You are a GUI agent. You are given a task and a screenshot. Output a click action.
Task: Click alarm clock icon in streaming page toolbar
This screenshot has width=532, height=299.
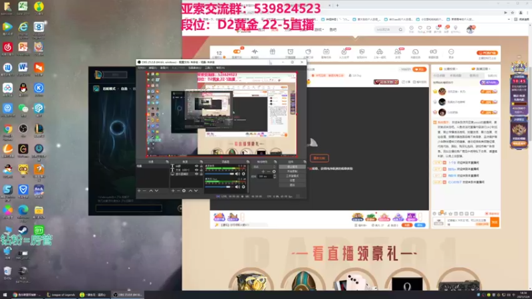point(291,52)
